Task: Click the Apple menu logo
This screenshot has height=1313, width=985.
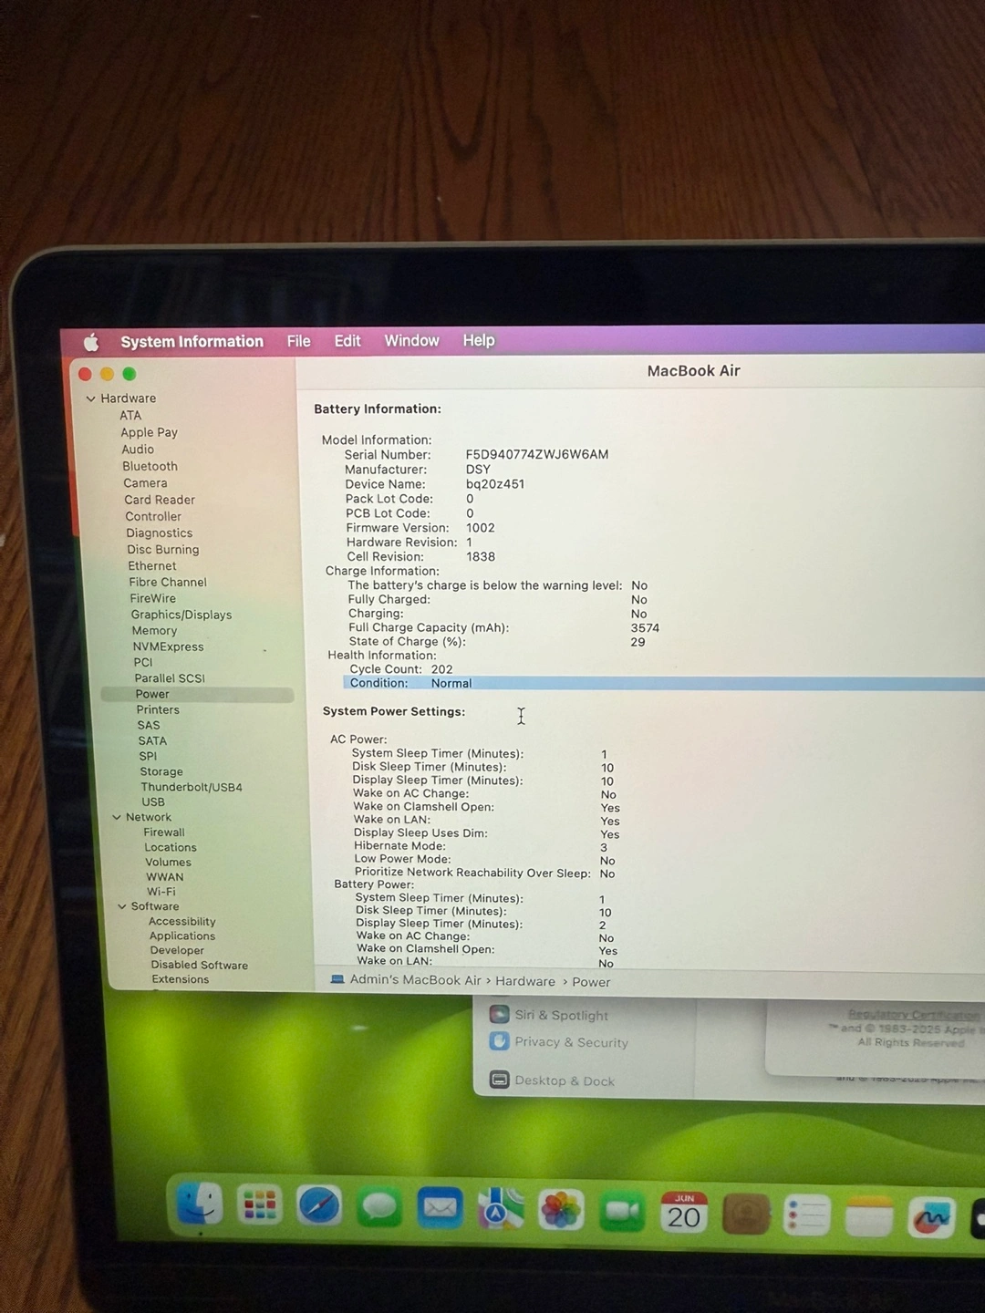Action: [x=91, y=342]
